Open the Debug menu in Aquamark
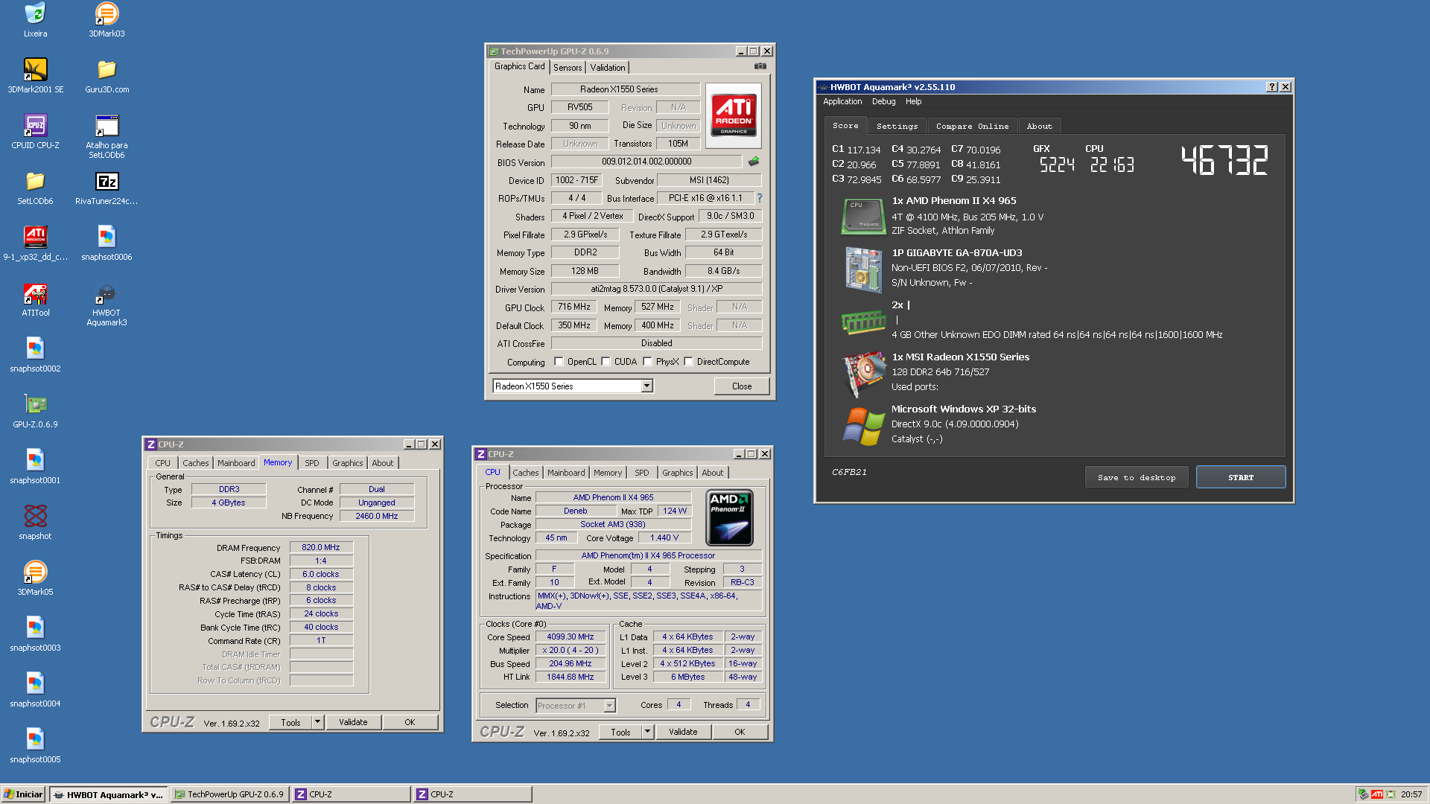Image resolution: width=1430 pixels, height=804 pixels. pyautogui.click(x=883, y=102)
